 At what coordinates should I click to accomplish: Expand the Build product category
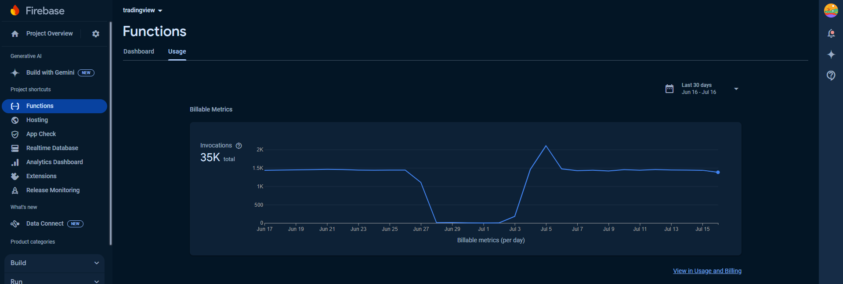tap(54, 263)
